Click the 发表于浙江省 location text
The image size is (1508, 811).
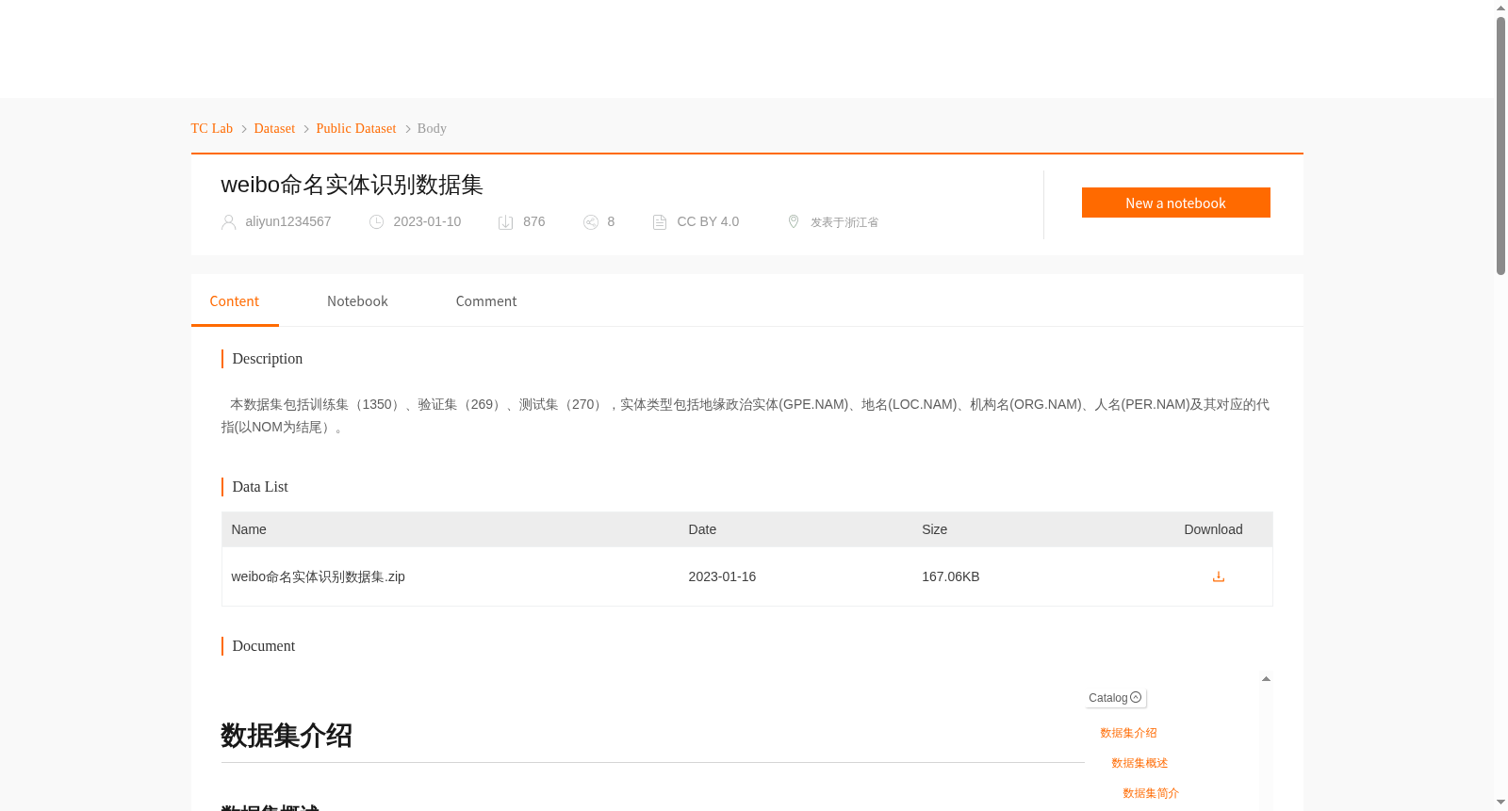point(844,222)
